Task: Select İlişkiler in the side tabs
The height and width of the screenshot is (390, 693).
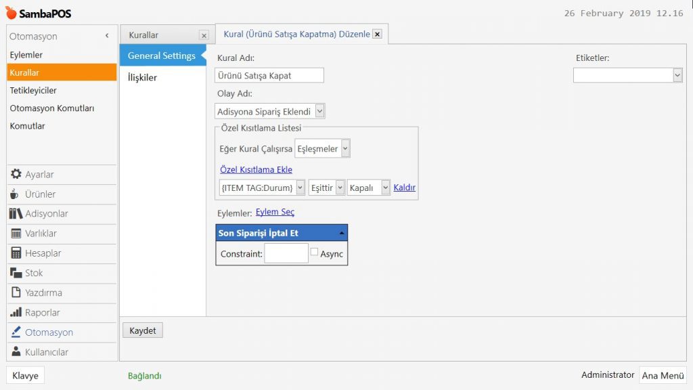Action: (x=142, y=77)
